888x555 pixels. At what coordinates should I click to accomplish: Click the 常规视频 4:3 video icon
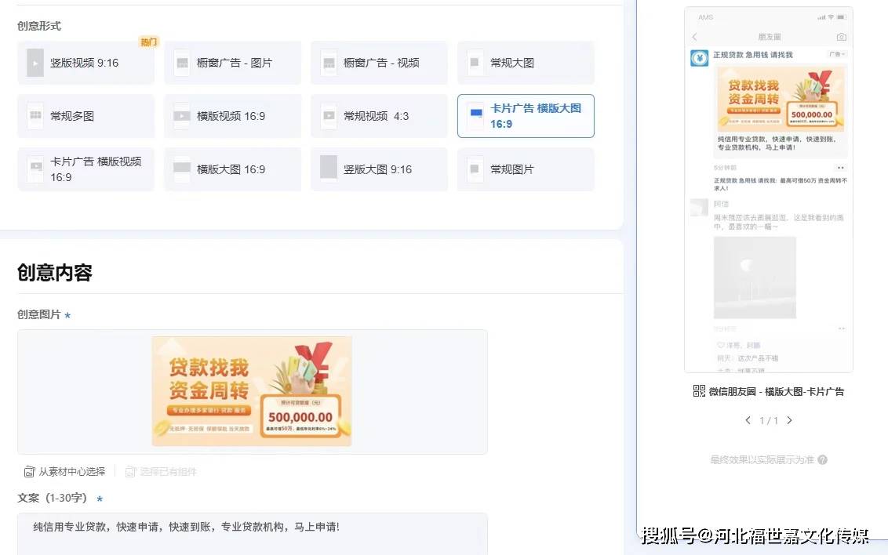click(x=329, y=116)
